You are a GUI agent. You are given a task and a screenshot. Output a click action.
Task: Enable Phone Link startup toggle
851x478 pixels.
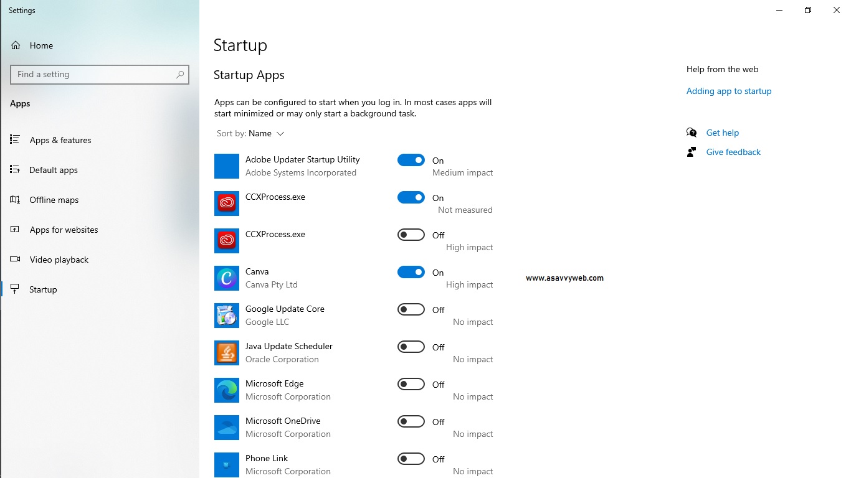(x=411, y=459)
